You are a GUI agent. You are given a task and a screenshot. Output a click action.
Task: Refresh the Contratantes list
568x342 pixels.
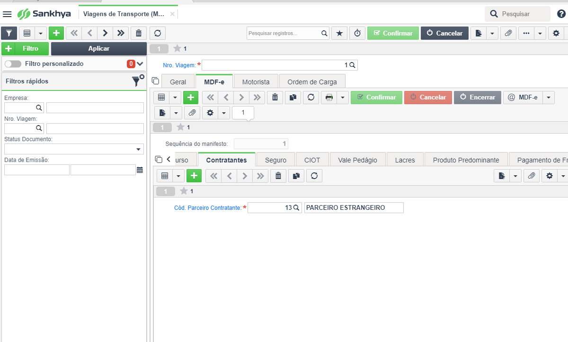pos(314,176)
